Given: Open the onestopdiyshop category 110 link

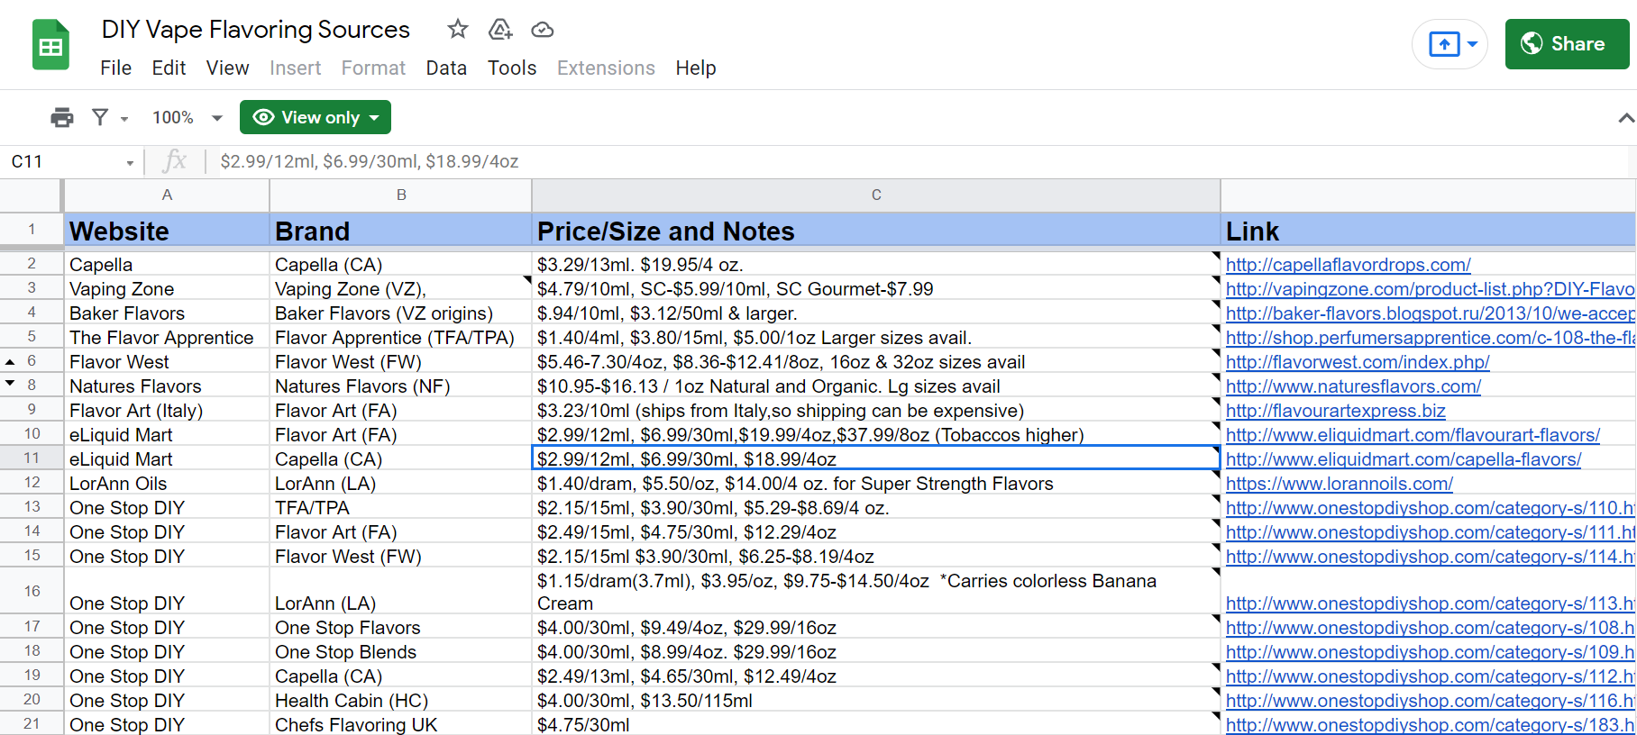Looking at the screenshot, I should 1430,508.
